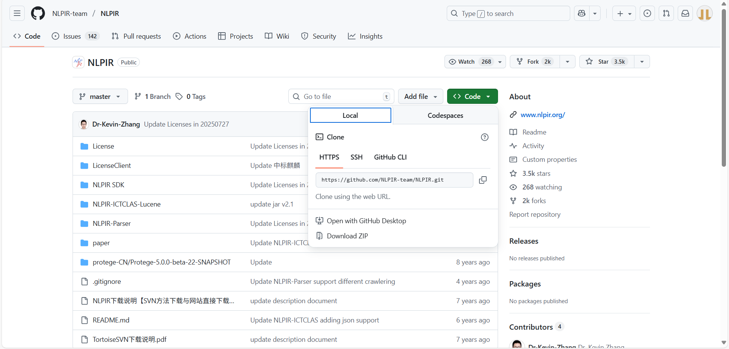This screenshot has height=349, width=729.
Task: Click the scrollbar down arrow
Action: pyautogui.click(x=724, y=343)
